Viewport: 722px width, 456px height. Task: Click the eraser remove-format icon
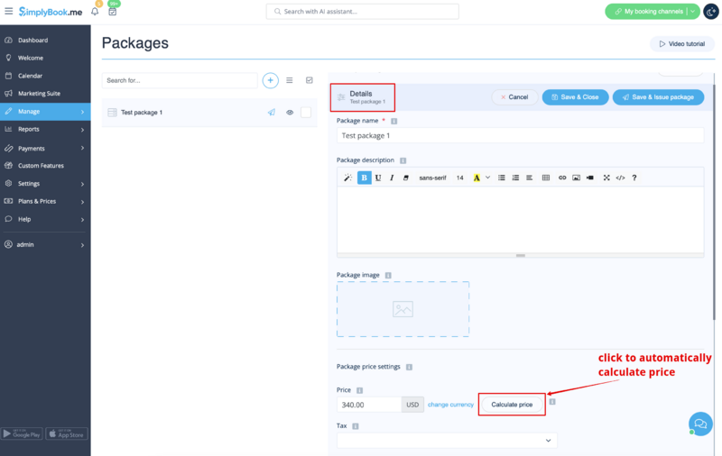pos(405,178)
